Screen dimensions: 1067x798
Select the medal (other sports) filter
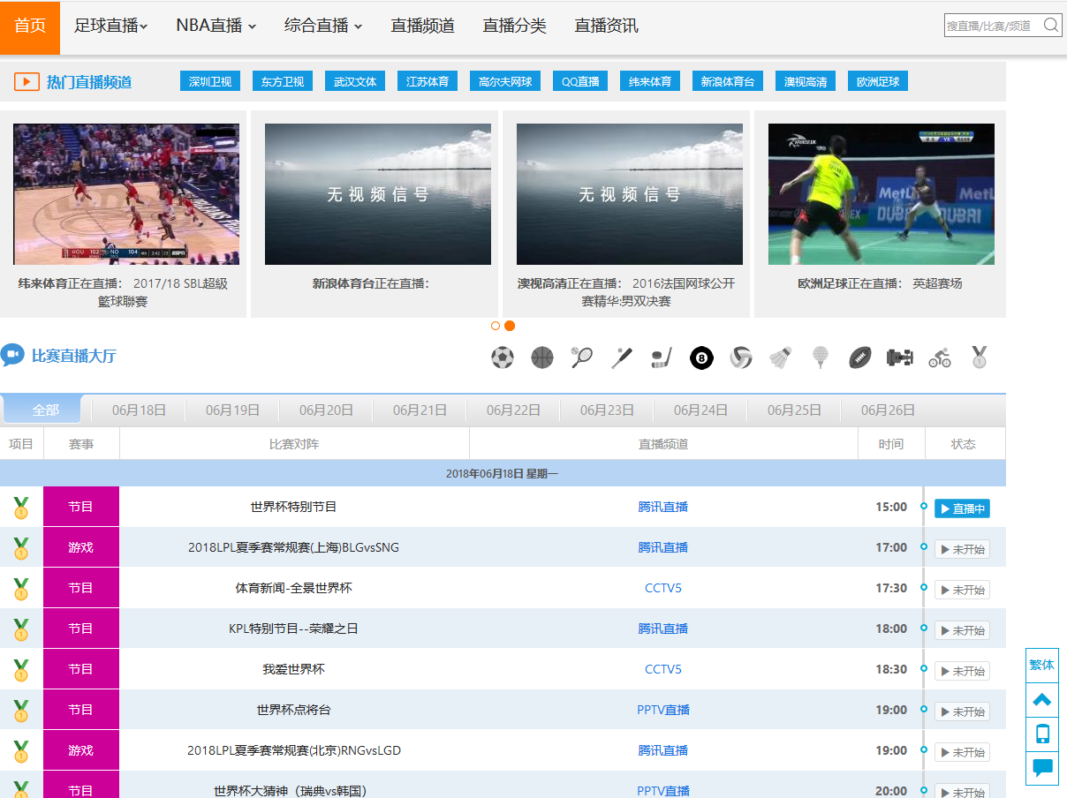980,358
